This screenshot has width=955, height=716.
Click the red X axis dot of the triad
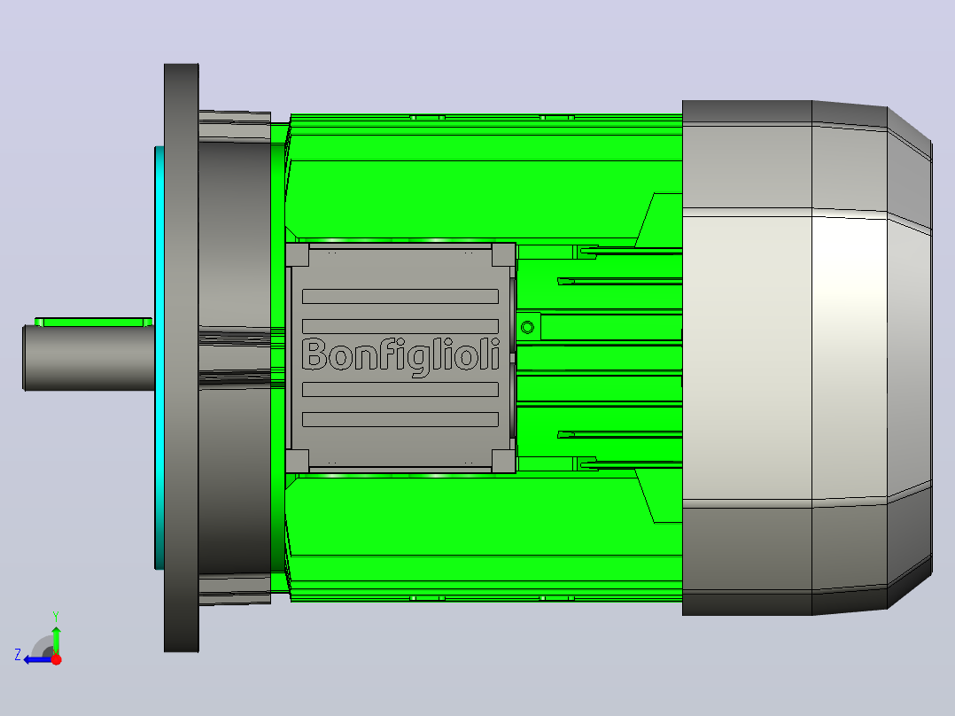coord(57,659)
